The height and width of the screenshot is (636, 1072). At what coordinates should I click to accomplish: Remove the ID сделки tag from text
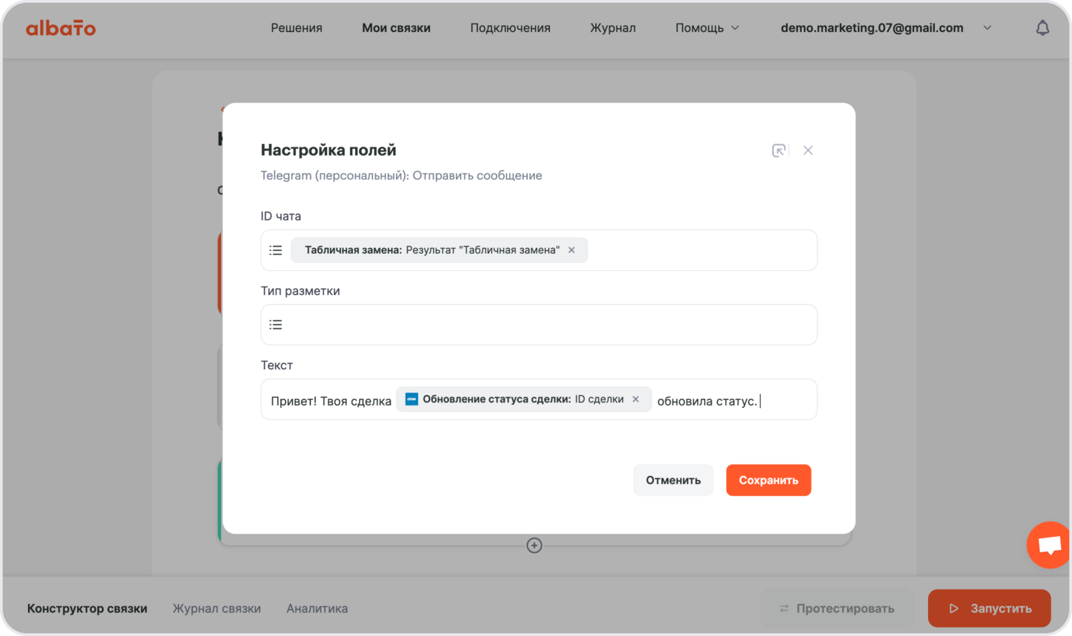point(636,399)
